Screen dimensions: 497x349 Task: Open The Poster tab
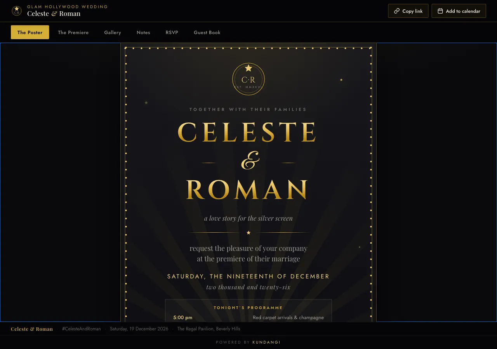pos(30,32)
